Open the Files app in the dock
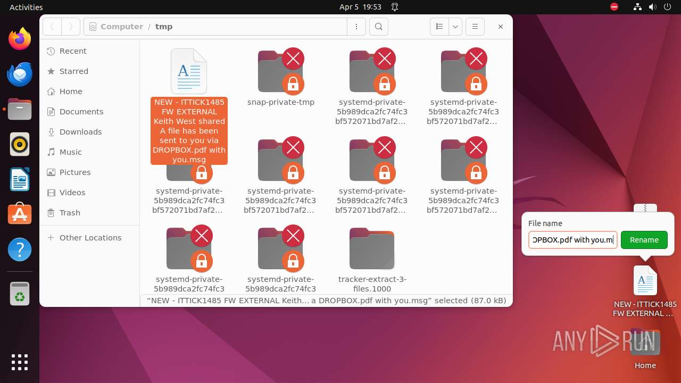681x383 pixels. pyautogui.click(x=20, y=109)
